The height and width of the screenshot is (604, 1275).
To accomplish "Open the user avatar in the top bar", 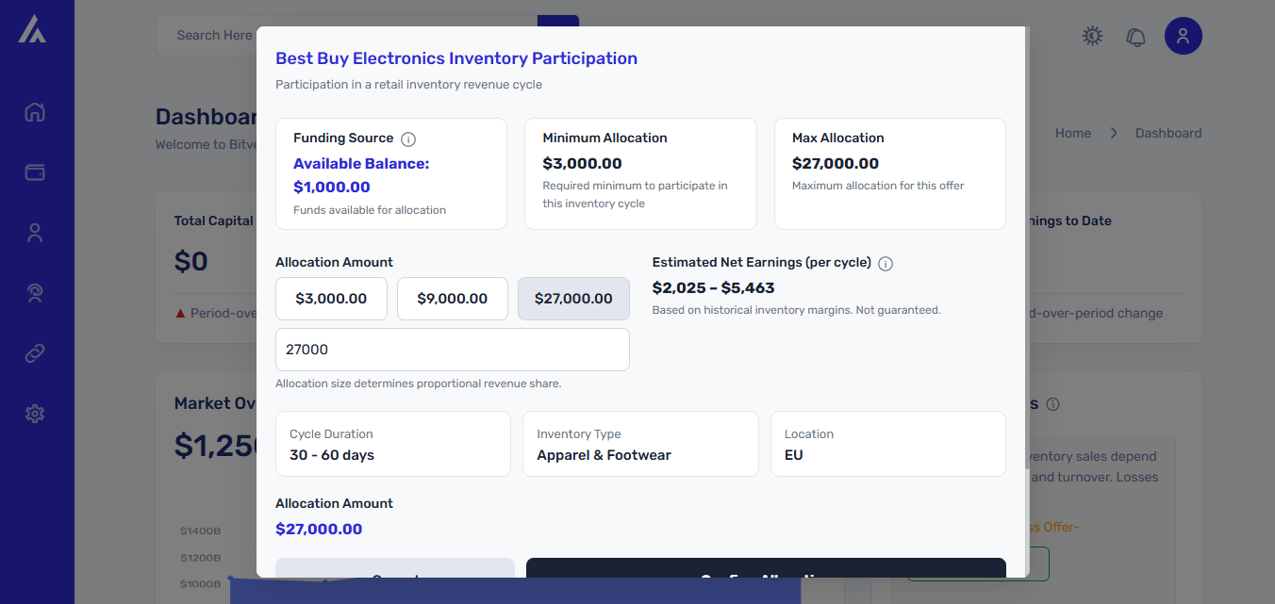I will pos(1184,36).
